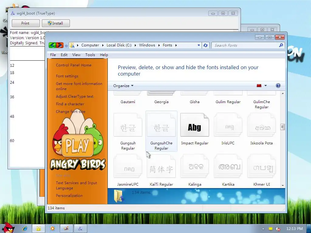Image resolution: width=311 pixels, height=233 pixels.
Task: Expand the arrow after Fonts in breadcrumb
Action: (x=176, y=46)
